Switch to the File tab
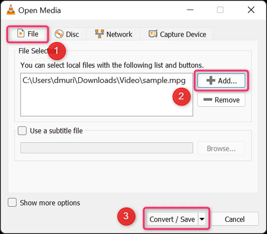This screenshot has height=234, width=267. click(x=28, y=34)
